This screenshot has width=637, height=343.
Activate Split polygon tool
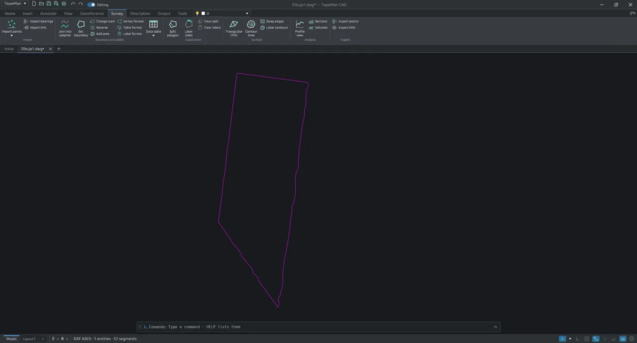(173, 28)
